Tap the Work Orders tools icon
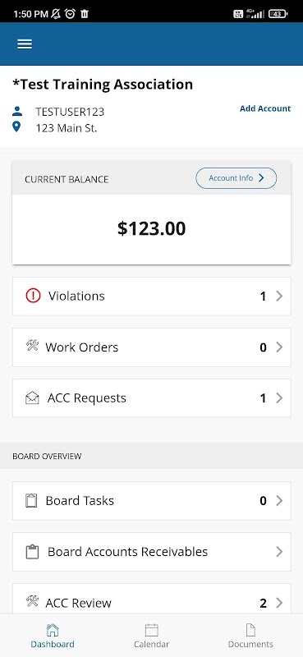Screen dimensions: 303x657 [32, 346]
